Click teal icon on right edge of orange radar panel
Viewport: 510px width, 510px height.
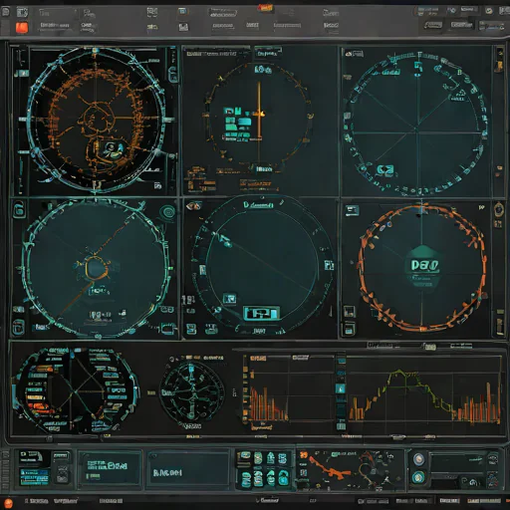click(x=172, y=75)
